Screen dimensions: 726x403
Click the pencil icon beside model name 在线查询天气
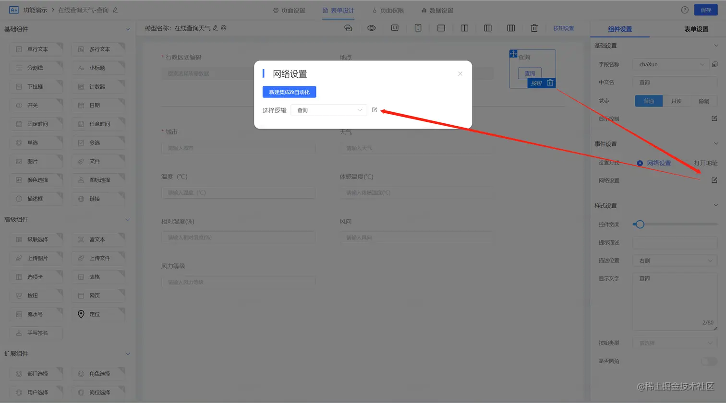216,28
